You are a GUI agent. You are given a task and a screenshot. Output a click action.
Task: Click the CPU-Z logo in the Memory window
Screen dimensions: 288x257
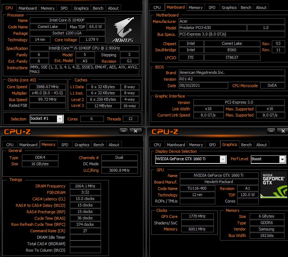click(x=17, y=132)
